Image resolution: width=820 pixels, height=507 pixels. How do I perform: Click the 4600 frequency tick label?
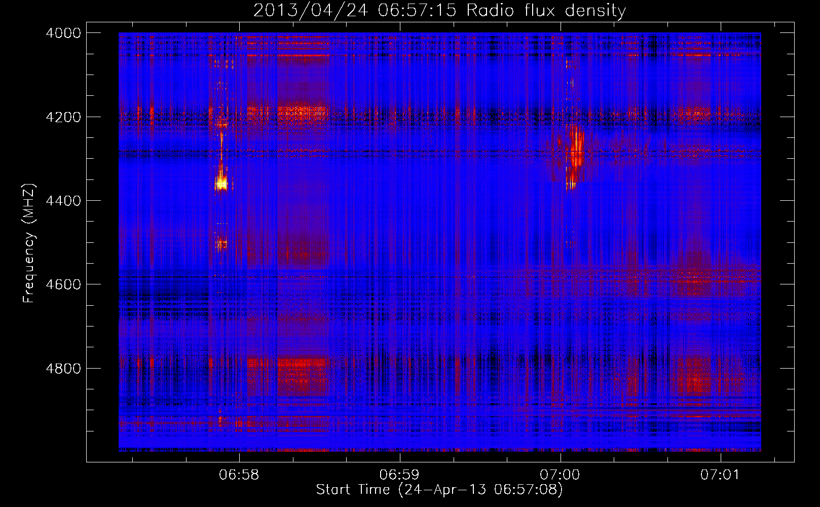pyautogui.click(x=63, y=284)
